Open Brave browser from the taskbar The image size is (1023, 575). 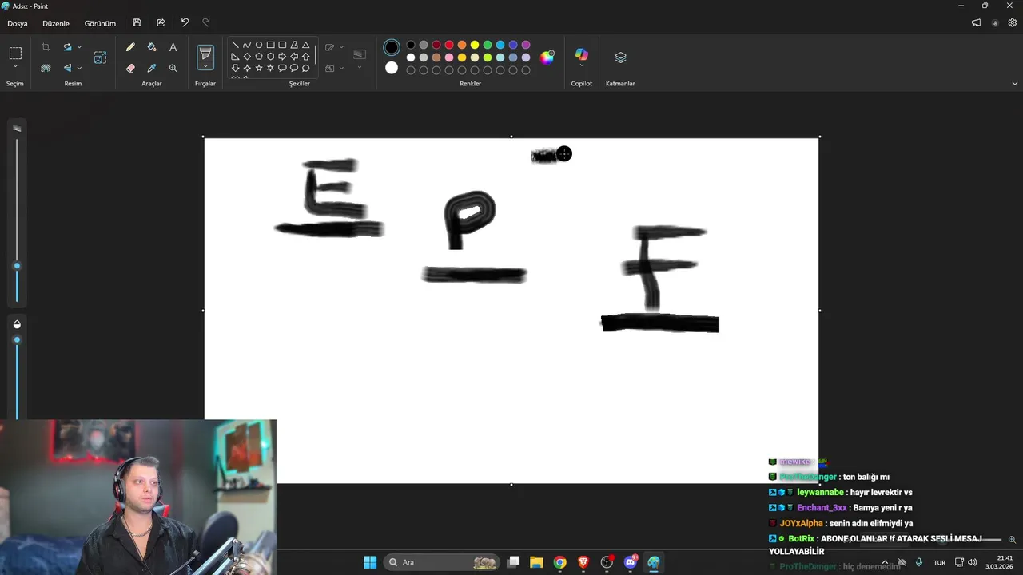coord(583,562)
